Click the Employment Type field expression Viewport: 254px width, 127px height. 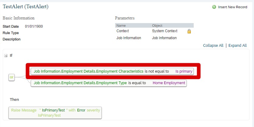[x=80, y=83]
